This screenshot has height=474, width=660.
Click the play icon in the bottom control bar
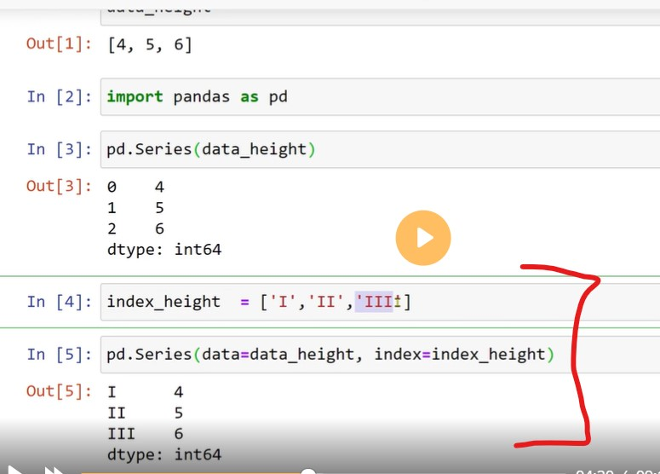pos(14,470)
